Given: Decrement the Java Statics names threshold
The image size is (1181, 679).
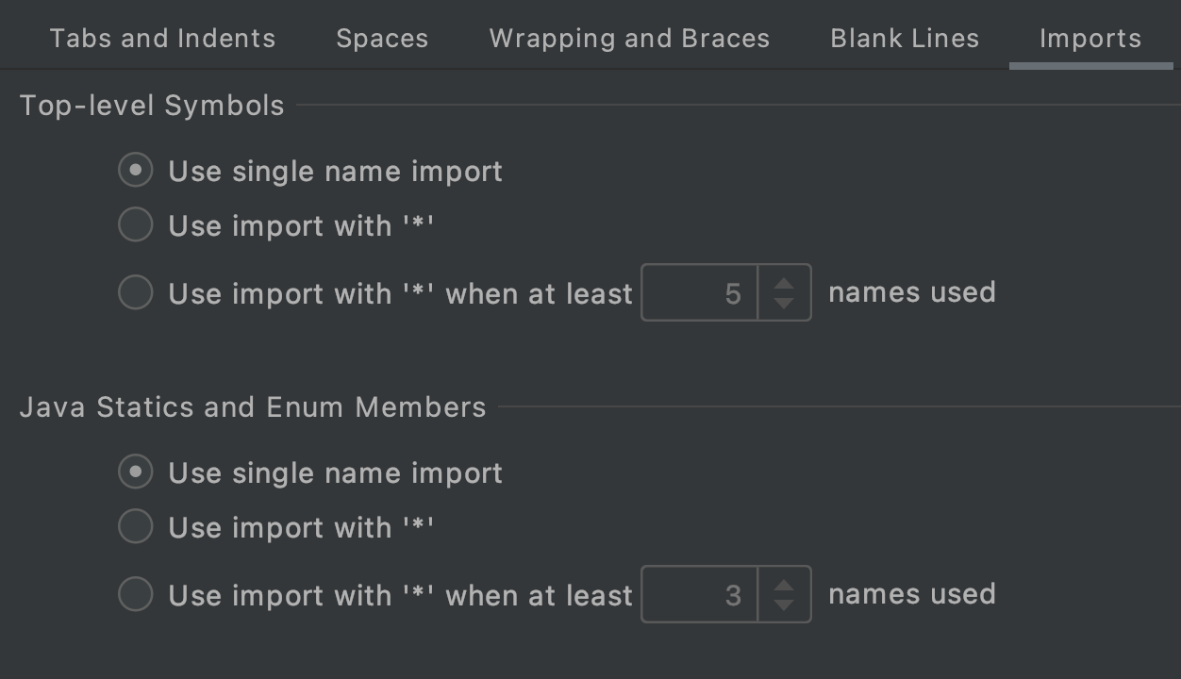Looking at the screenshot, I should 784,604.
